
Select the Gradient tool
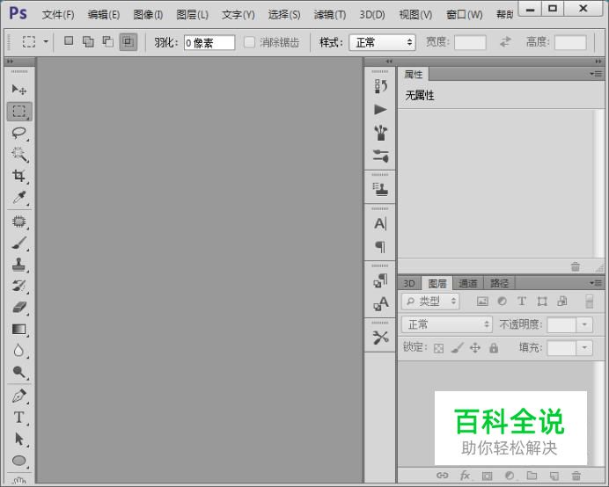click(18, 329)
